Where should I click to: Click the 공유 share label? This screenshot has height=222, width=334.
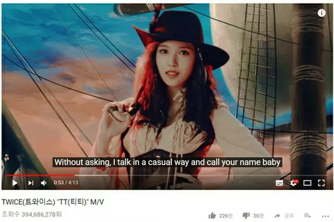click(289, 216)
